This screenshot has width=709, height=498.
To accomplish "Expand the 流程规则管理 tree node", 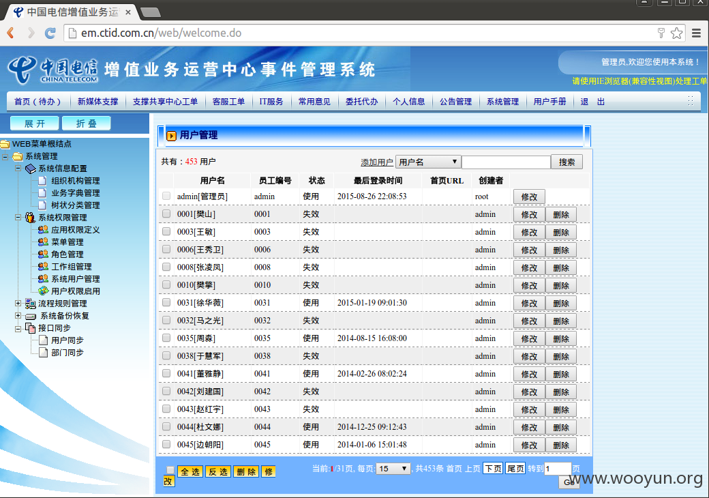I will click(18, 304).
